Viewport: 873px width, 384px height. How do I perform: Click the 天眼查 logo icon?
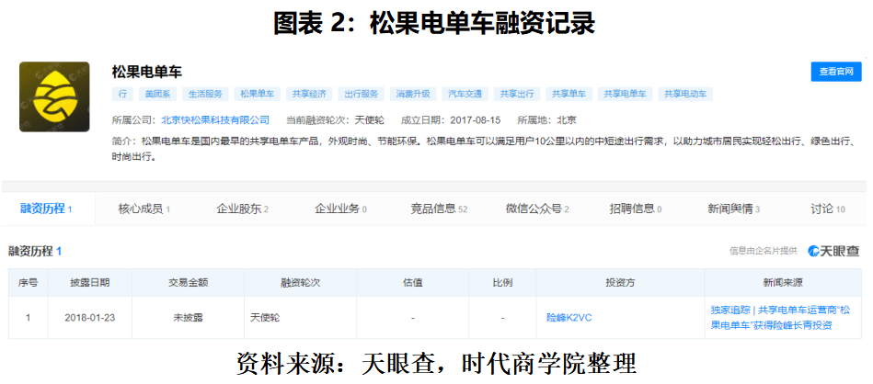pyautogui.click(x=834, y=251)
